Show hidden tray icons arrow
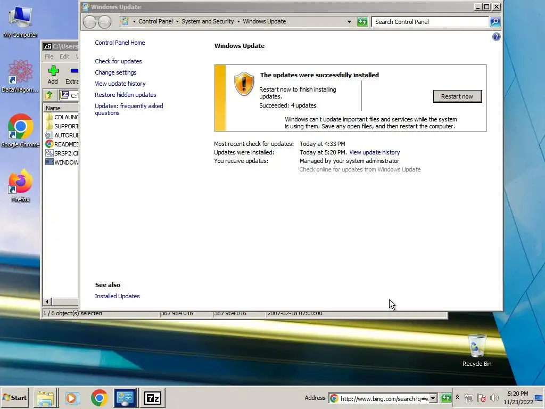 [457, 397]
